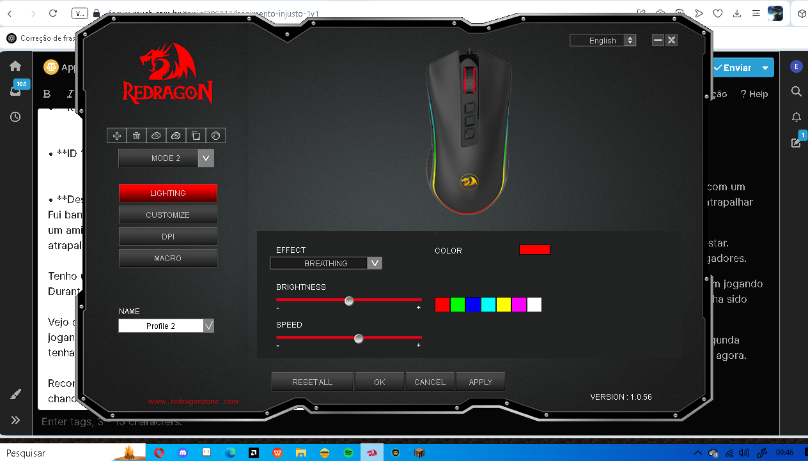
Task: Open the E user avatar in forum
Action: coord(796,66)
